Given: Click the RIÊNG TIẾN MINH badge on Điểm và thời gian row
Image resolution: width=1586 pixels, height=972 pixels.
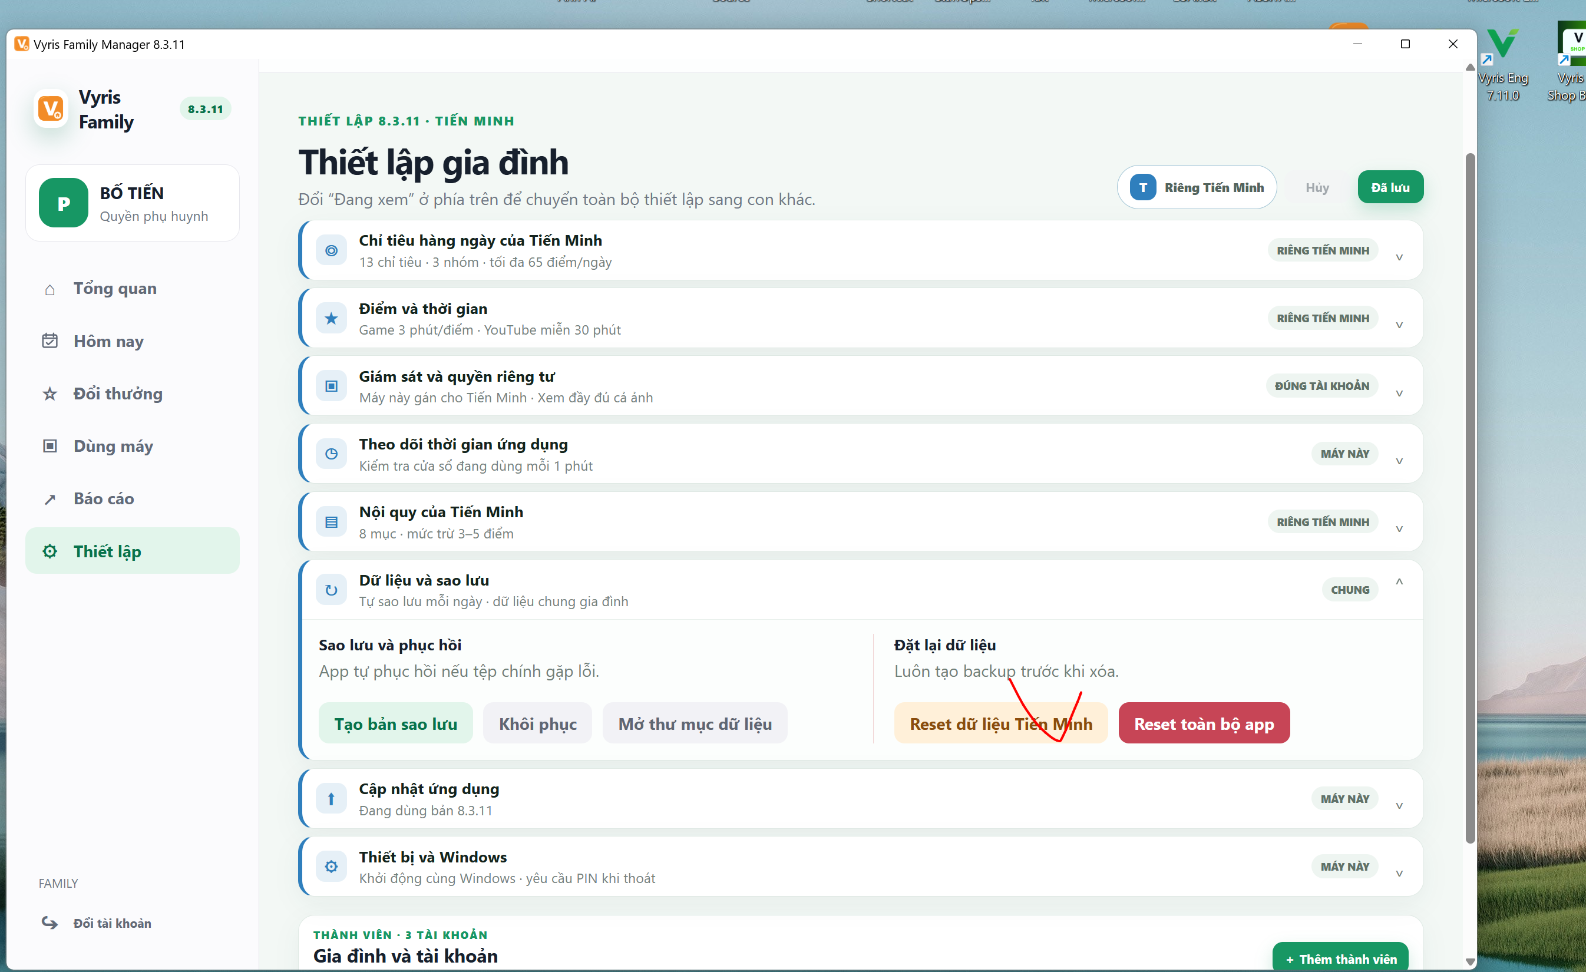Looking at the screenshot, I should point(1323,319).
